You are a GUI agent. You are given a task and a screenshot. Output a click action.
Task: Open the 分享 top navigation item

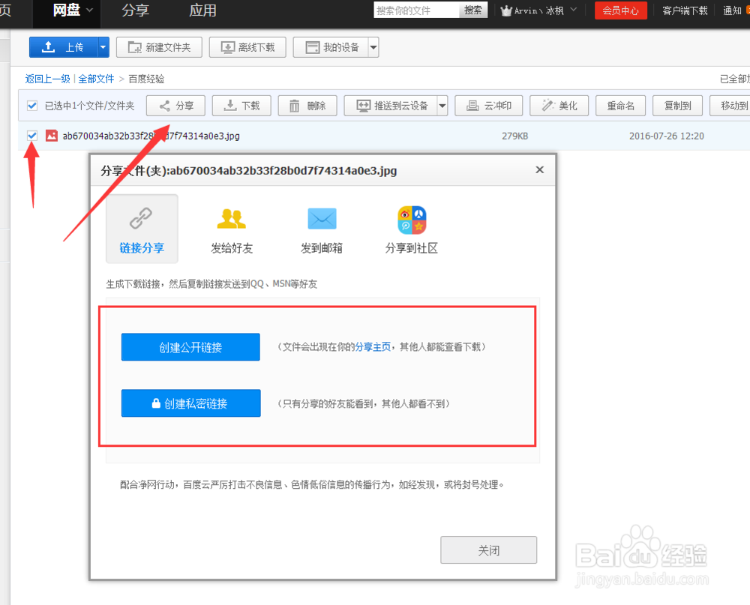pyautogui.click(x=136, y=10)
